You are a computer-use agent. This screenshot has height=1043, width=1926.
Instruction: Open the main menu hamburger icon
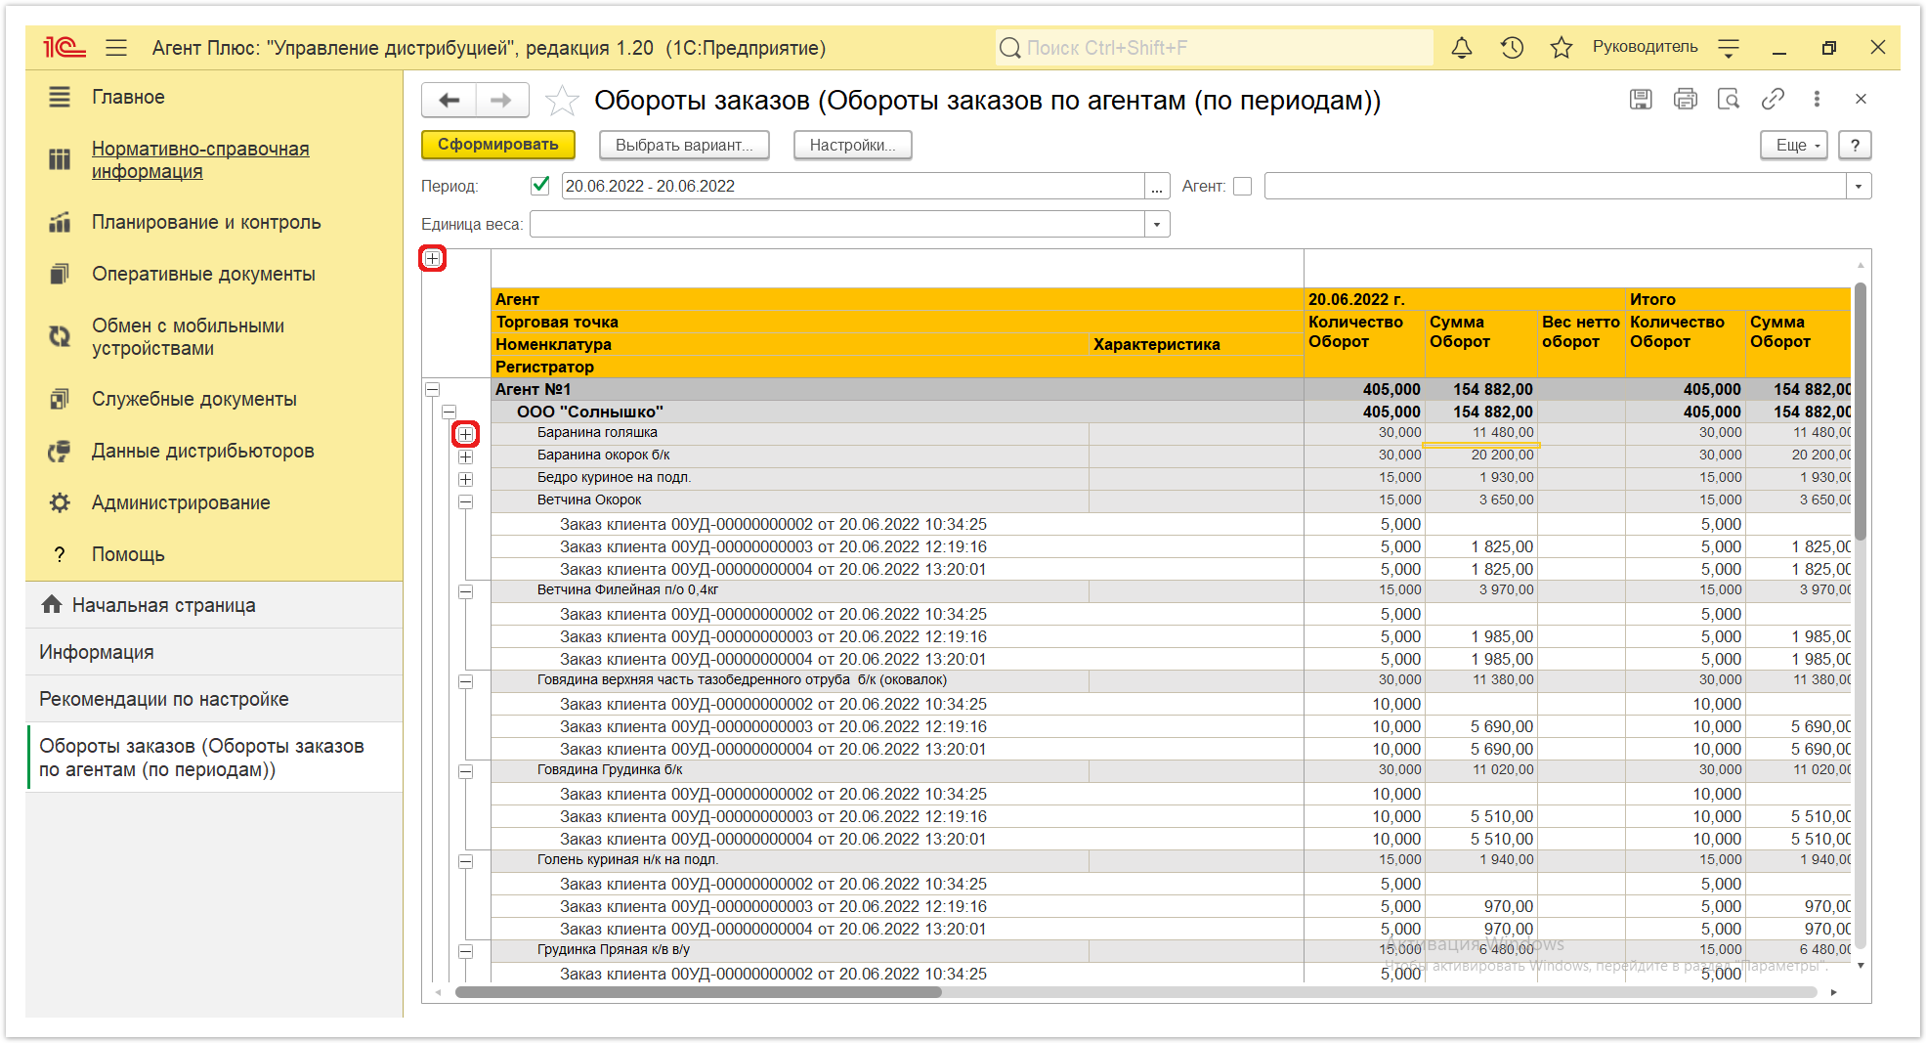pyautogui.click(x=116, y=47)
